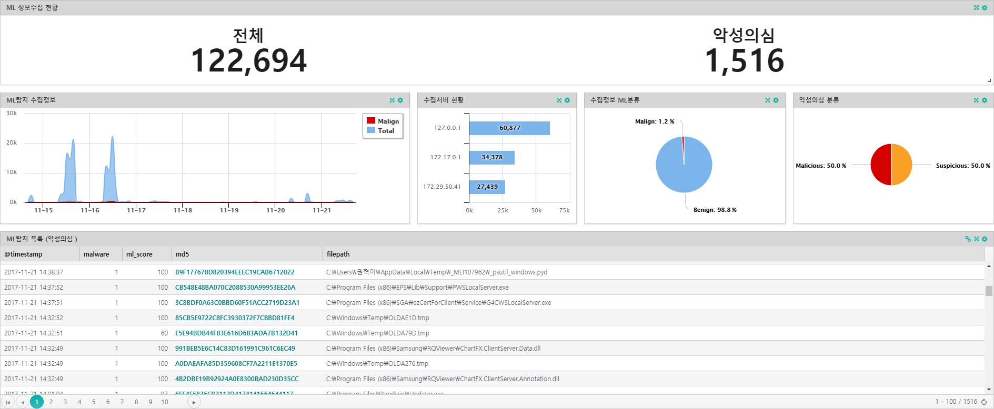Open settings gear of 수집서버 현황 panel
This screenshot has height=409, width=994.
click(567, 100)
